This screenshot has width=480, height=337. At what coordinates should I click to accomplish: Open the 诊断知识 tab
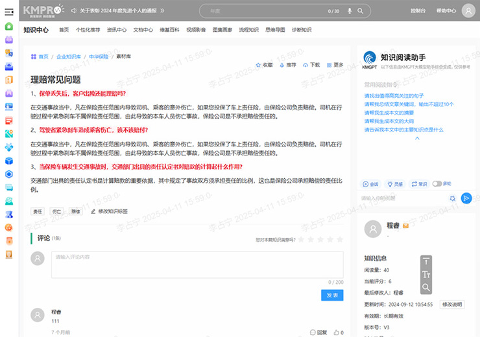[x=302, y=30]
